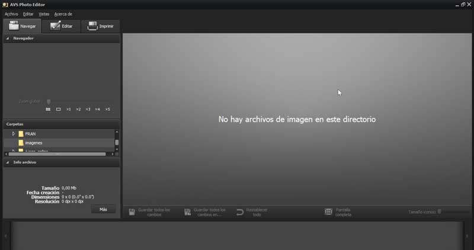This screenshot has height=250, width=474.
Task: Set zoom to x2
Action: click(x=78, y=110)
